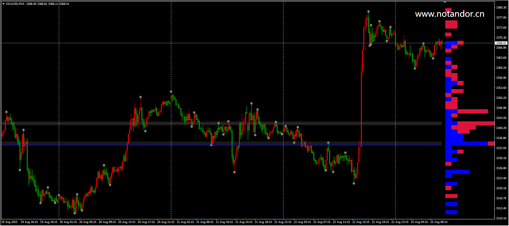509x226 pixels.
Task: Click the 3313.40 price scale label
Action: pyautogui.click(x=501, y=208)
